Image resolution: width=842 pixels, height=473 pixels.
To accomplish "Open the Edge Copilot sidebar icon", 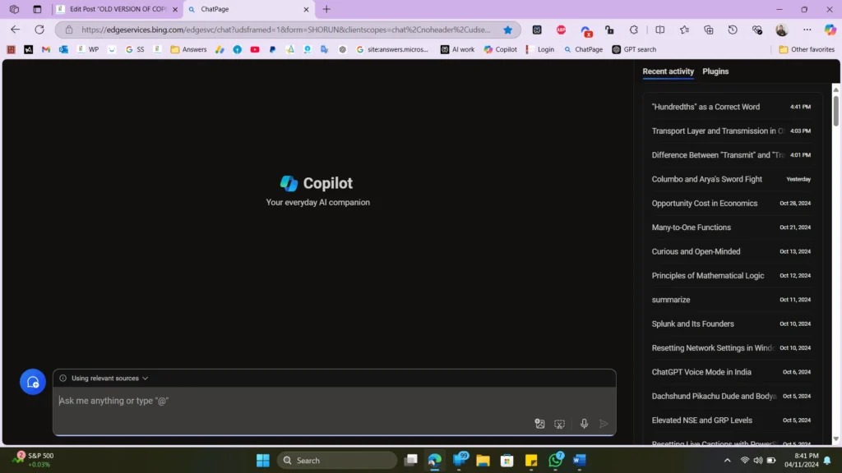I will click(830, 30).
